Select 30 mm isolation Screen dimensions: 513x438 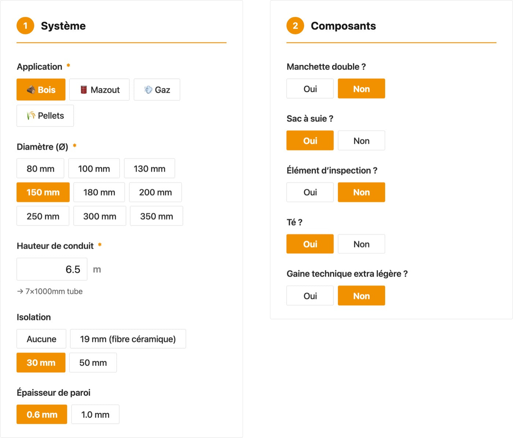[x=41, y=363]
